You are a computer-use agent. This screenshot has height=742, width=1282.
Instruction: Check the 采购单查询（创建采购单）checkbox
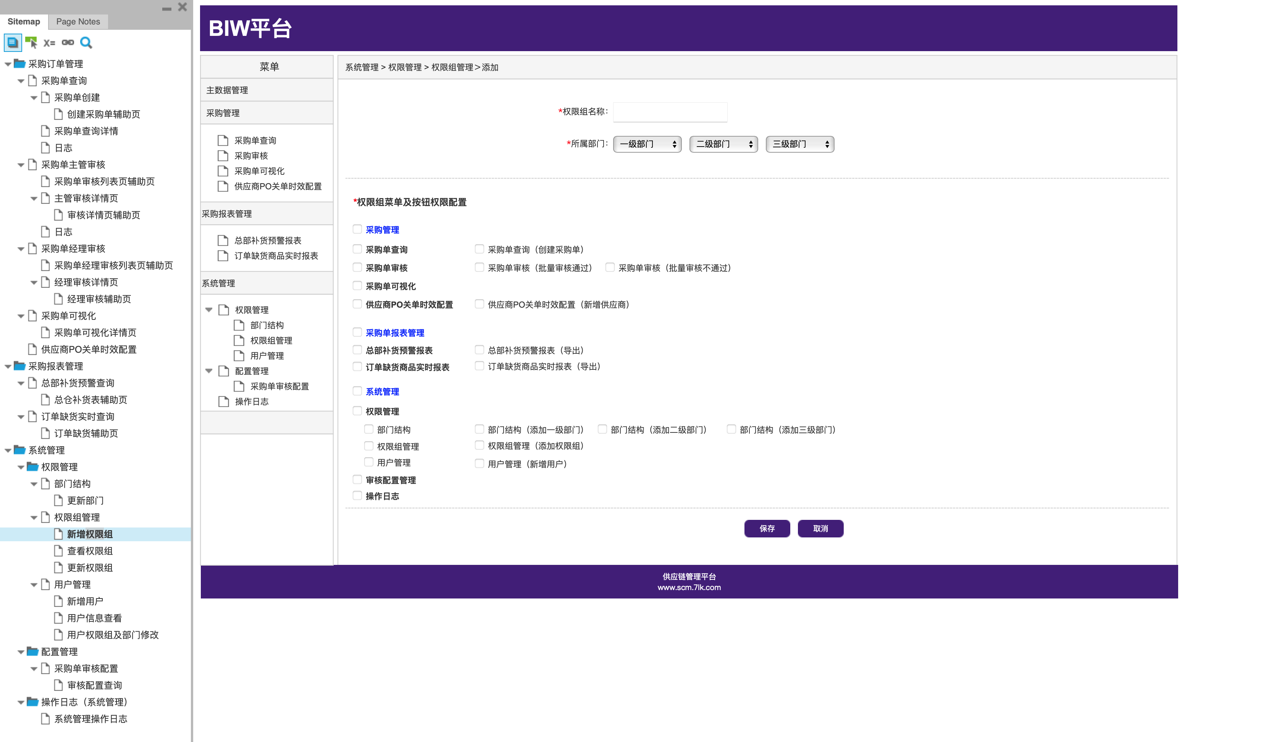(479, 249)
